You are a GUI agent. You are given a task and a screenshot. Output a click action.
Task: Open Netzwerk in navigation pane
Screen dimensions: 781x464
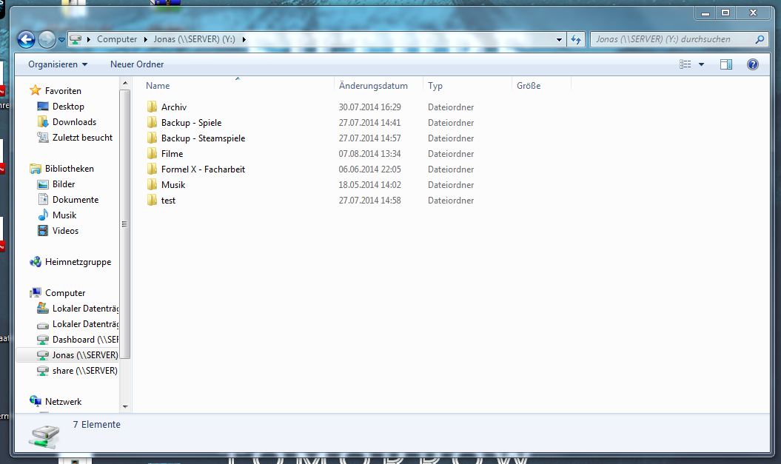click(63, 402)
